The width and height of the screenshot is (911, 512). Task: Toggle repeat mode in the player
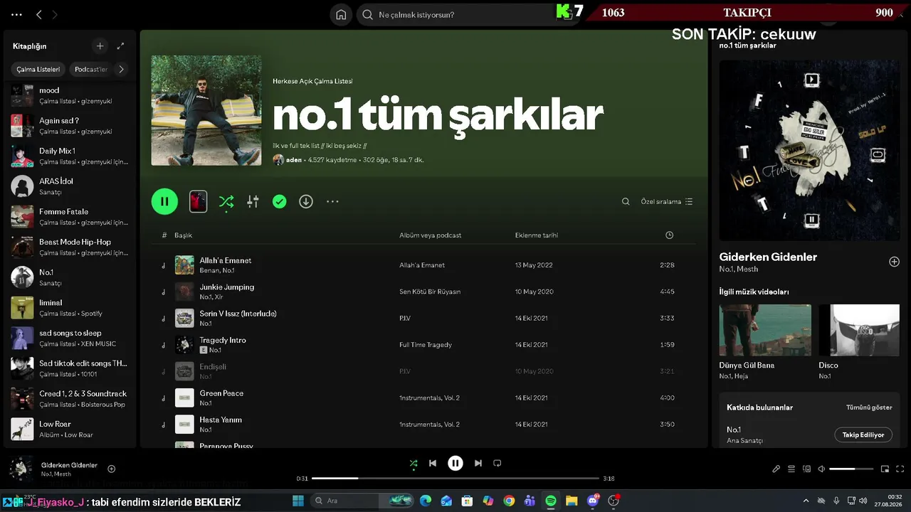(x=497, y=464)
